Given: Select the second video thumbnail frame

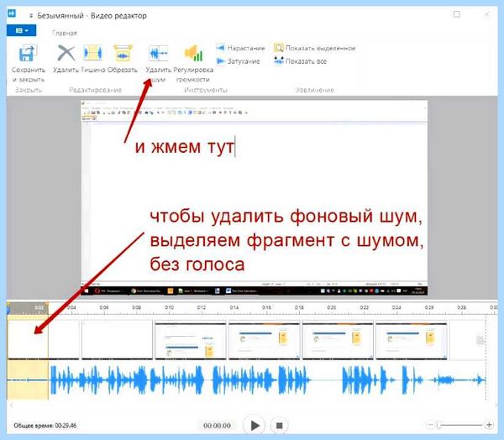Looking at the screenshot, I should coord(117,339).
